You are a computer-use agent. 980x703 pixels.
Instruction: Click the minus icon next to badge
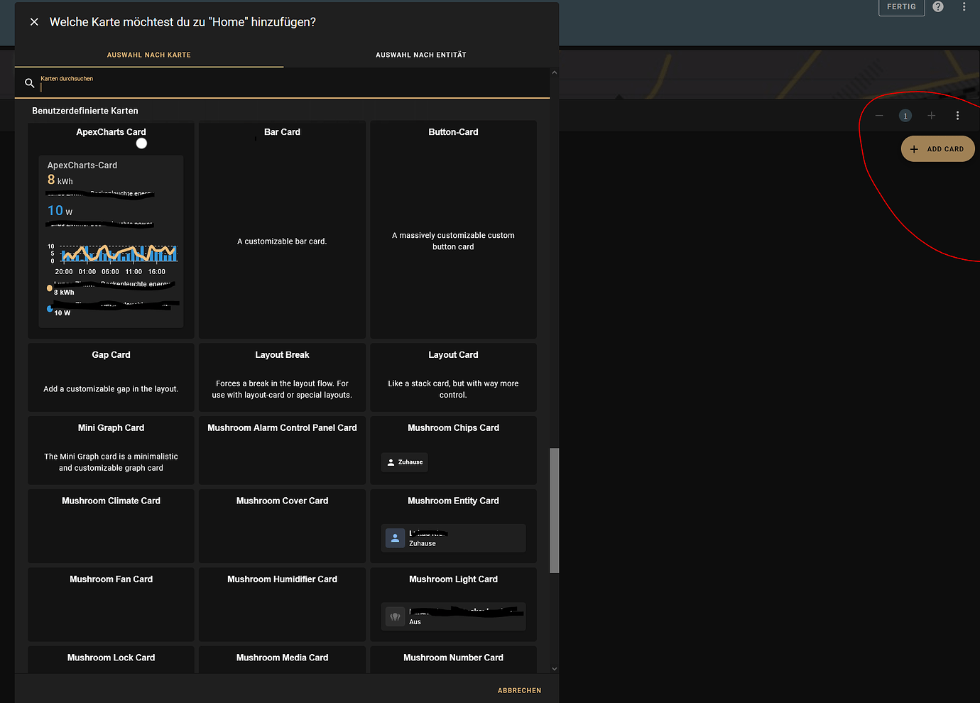(x=879, y=116)
